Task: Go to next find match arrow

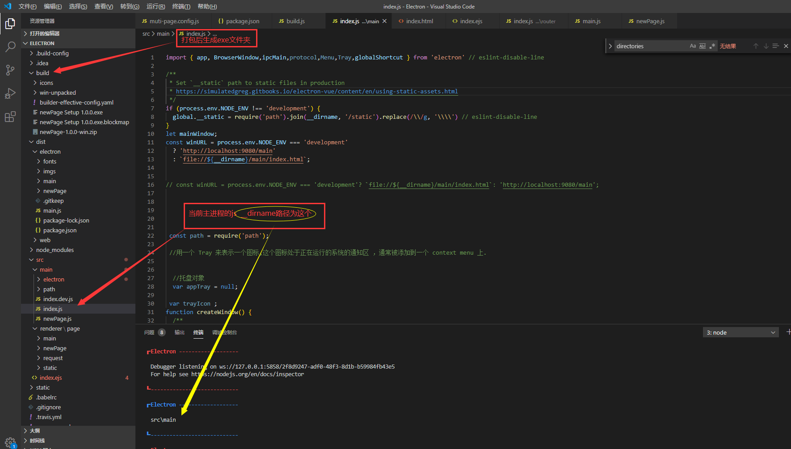Action: [766, 46]
